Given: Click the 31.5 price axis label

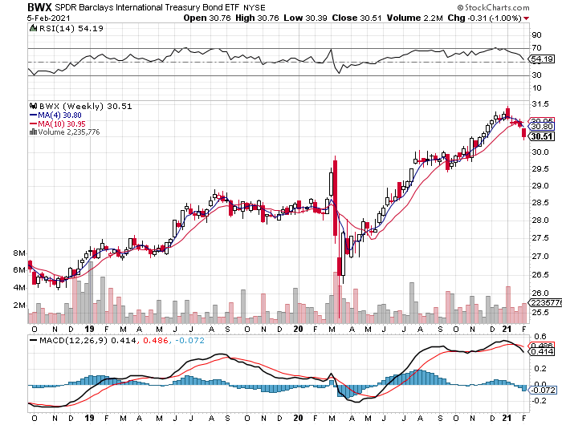Looking at the screenshot, I should click(540, 103).
